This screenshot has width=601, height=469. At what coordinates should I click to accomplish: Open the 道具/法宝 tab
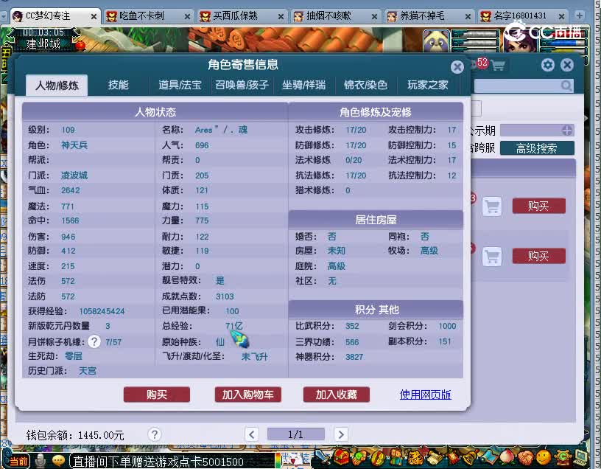click(x=180, y=85)
